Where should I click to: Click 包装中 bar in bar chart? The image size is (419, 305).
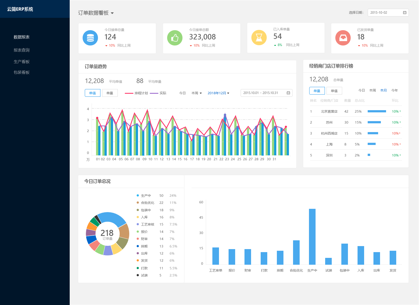tap(345, 254)
